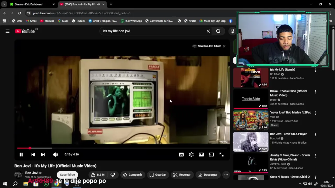The width and height of the screenshot is (335, 188).
Task: Save the video with Guardar
Action: coord(158,175)
